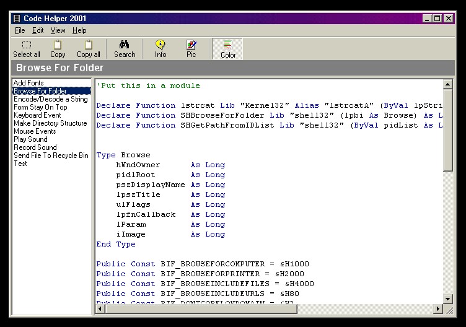Click the ulFlags As Long line
This screenshot has height=327, width=466.
pyautogui.click(x=170, y=204)
